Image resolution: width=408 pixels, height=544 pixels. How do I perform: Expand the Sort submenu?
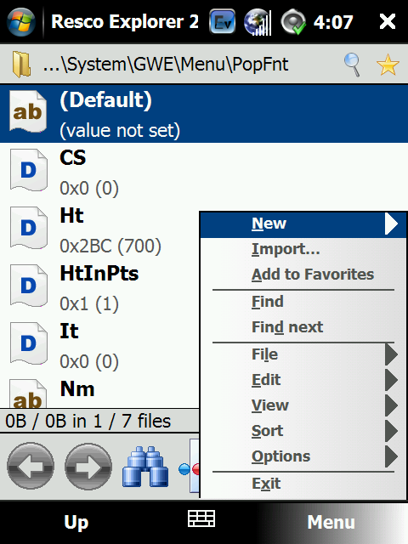click(x=303, y=431)
